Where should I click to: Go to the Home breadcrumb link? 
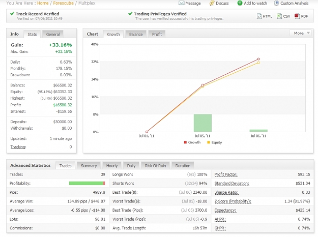[x=43, y=3]
